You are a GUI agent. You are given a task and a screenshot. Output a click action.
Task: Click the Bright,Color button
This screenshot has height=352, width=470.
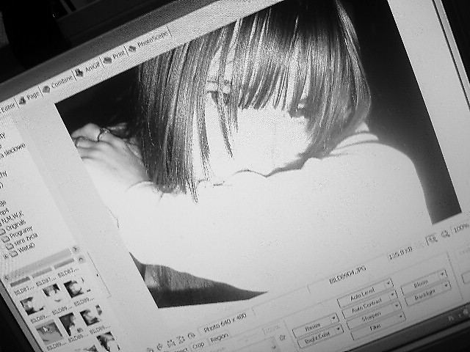(318, 339)
